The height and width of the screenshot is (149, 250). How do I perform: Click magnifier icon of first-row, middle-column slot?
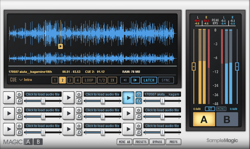pos(79,101)
